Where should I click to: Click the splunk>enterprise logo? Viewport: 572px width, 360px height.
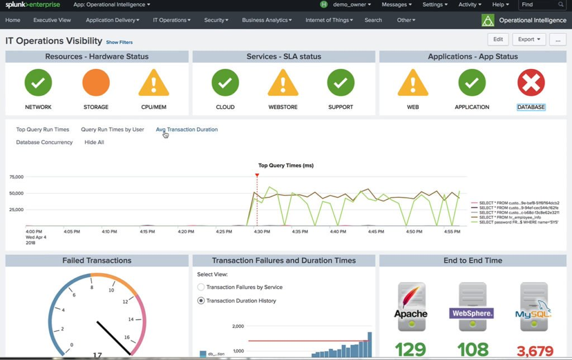click(x=32, y=4)
